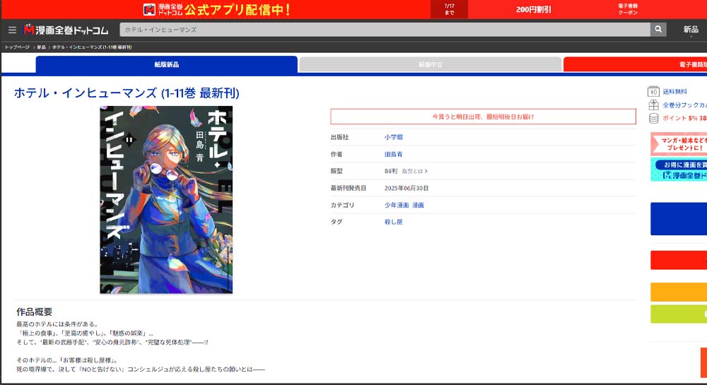707x385 pixels.
Task: Open category link 漫画
Action: click(418, 205)
